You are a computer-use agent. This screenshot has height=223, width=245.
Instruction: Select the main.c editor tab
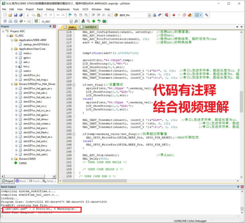click(70, 27)
